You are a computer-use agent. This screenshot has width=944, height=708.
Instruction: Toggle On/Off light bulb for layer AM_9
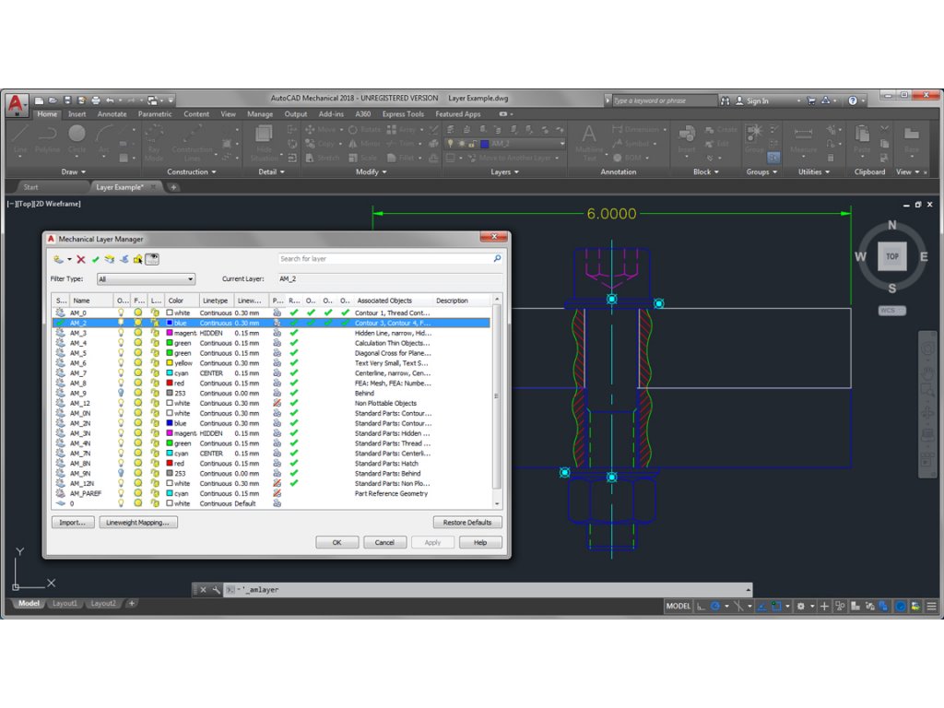point(121,393)
